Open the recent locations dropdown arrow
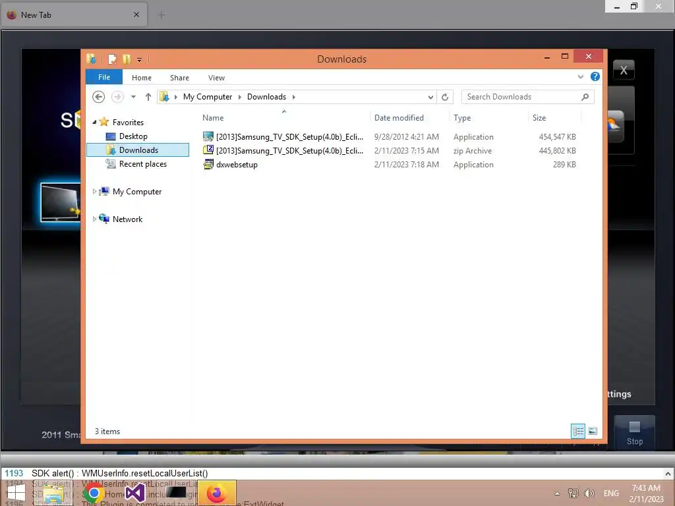 tap(133, 97)
